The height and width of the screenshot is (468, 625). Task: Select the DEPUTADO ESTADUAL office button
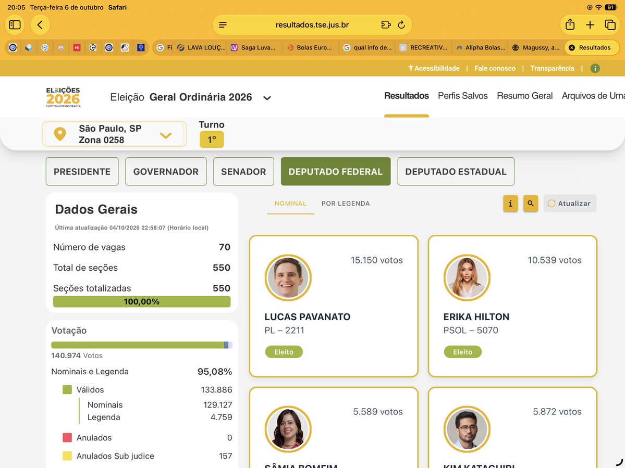tap(456, 171)
